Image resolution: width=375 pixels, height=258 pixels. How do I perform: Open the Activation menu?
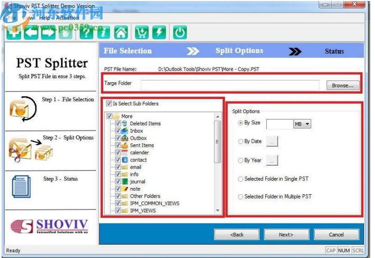click(x=68, y=18)
